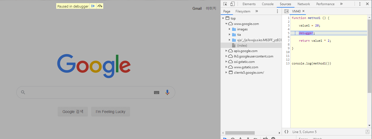Open the 이미지 link
Image resolution: width=372 pixels, height=139 pixels.
point(211,8)
